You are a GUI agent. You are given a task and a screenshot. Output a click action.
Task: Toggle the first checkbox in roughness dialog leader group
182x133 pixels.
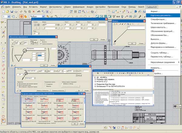click(x=41, y=42)
